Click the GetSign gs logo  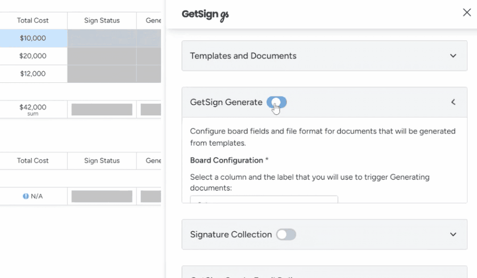(x=205, y=15)
